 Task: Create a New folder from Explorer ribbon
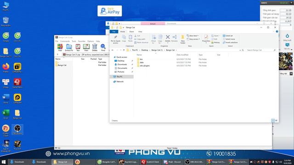pos(183,39)
